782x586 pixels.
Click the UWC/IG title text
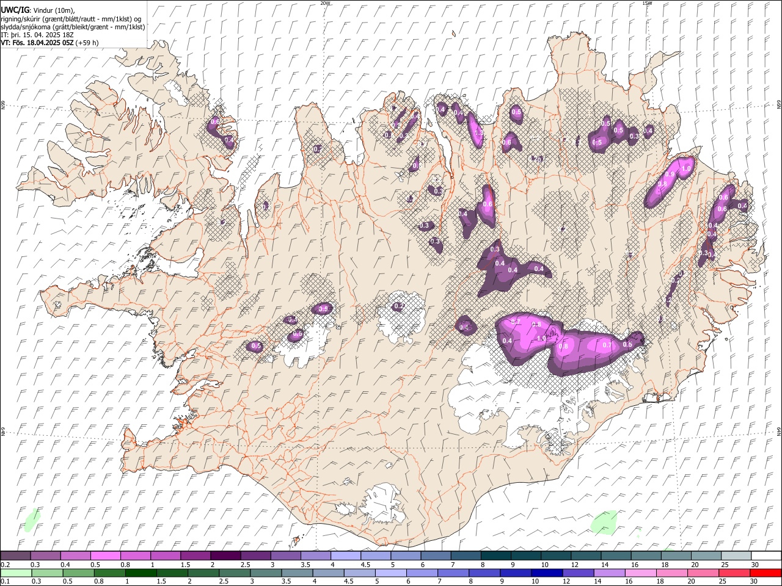(15, 10)
